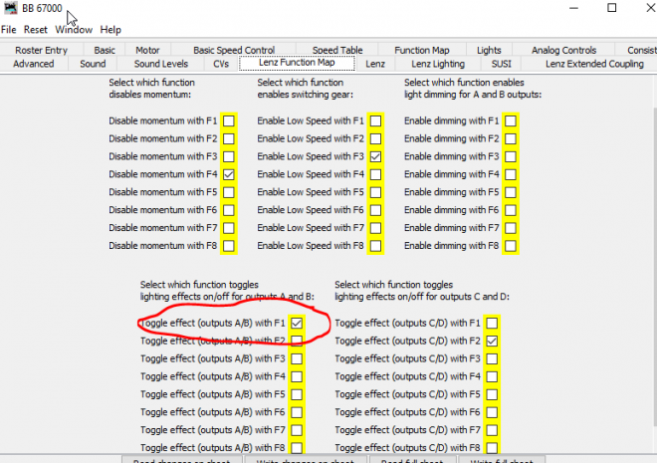Check Toggle effect outputs C/D with F7
Viewport: 657px width, 463px height.
click(x=492, y=430)
